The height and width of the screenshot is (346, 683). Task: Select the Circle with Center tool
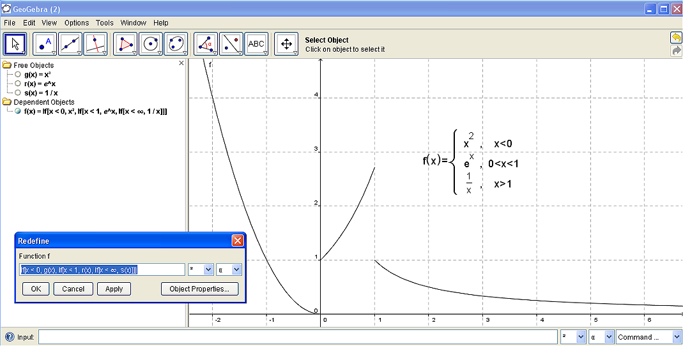tap(151, 44)
